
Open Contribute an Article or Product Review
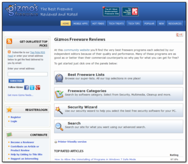coord(25,148)
